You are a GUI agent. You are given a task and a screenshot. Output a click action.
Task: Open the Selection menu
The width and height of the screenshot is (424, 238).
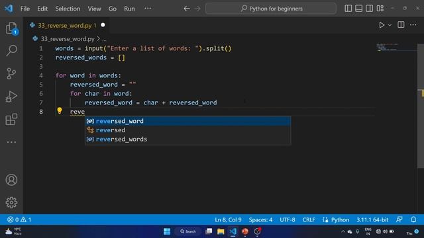tap(68, 9)
